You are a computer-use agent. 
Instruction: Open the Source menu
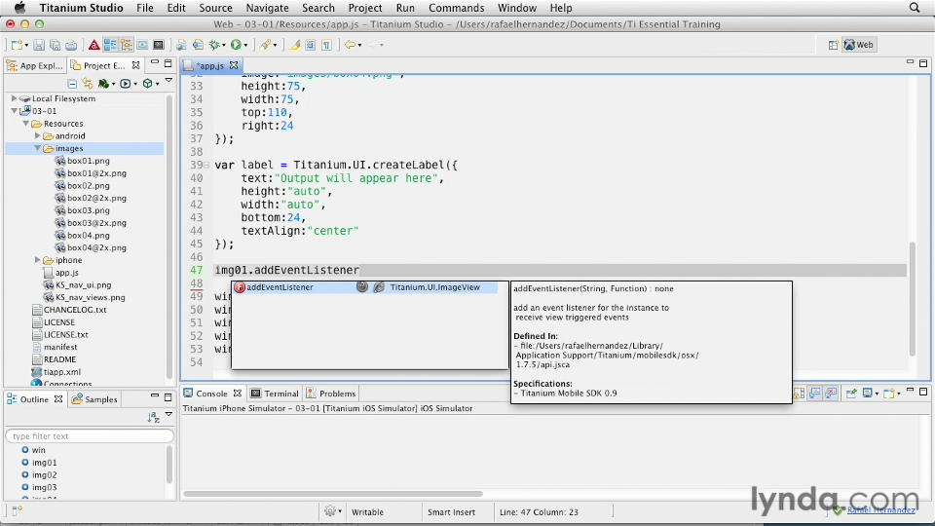[x=215, y=8]
